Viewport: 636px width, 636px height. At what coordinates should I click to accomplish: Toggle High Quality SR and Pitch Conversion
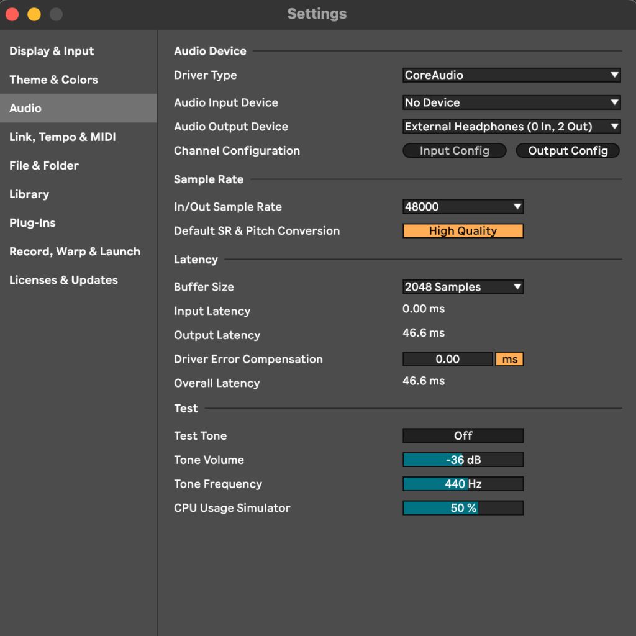tap(462, 230)
